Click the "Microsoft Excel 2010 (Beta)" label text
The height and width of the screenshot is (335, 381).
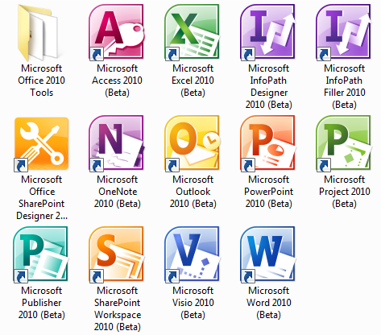tap(193, 81)
